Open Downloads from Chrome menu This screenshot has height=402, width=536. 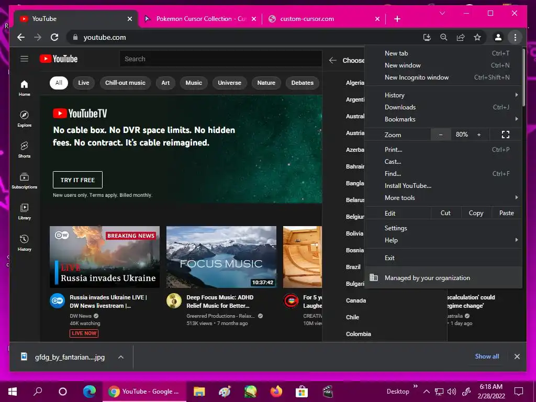tap(443, 107)
